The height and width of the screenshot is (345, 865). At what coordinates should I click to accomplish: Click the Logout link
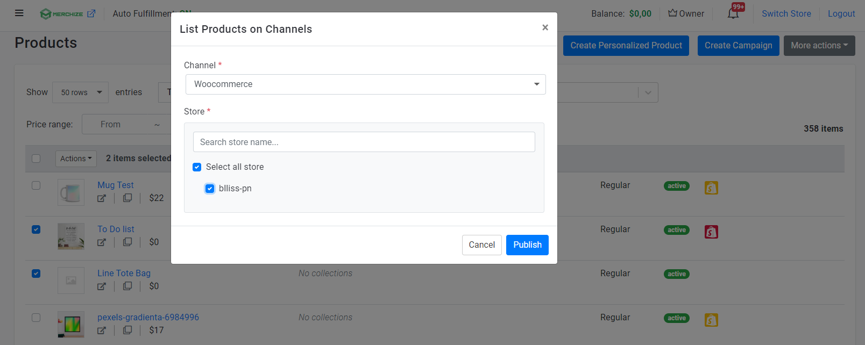point(841,14)
